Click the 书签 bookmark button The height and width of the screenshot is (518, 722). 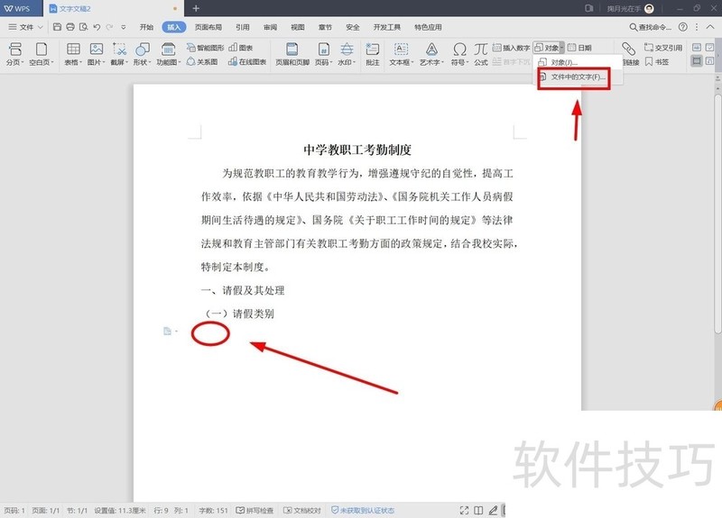point(657,61)
